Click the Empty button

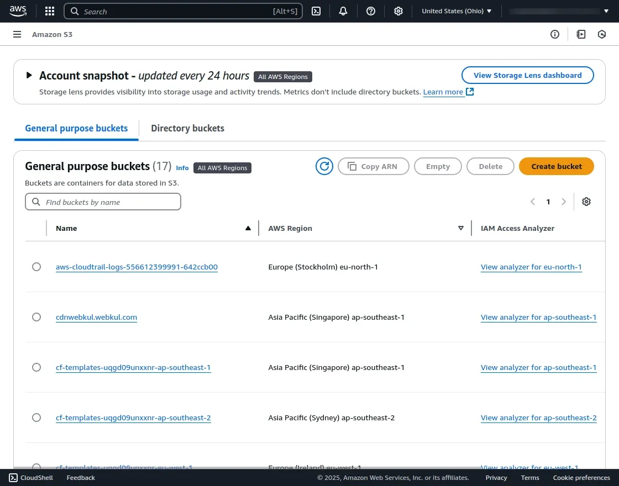click(438, 166)
